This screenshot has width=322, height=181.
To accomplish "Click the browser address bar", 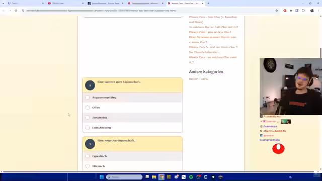I will click(148, 11).
